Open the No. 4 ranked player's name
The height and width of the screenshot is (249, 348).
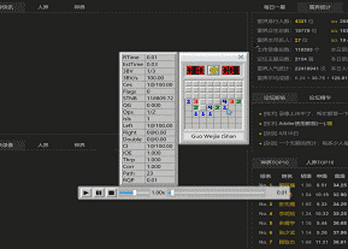point(287,214)
